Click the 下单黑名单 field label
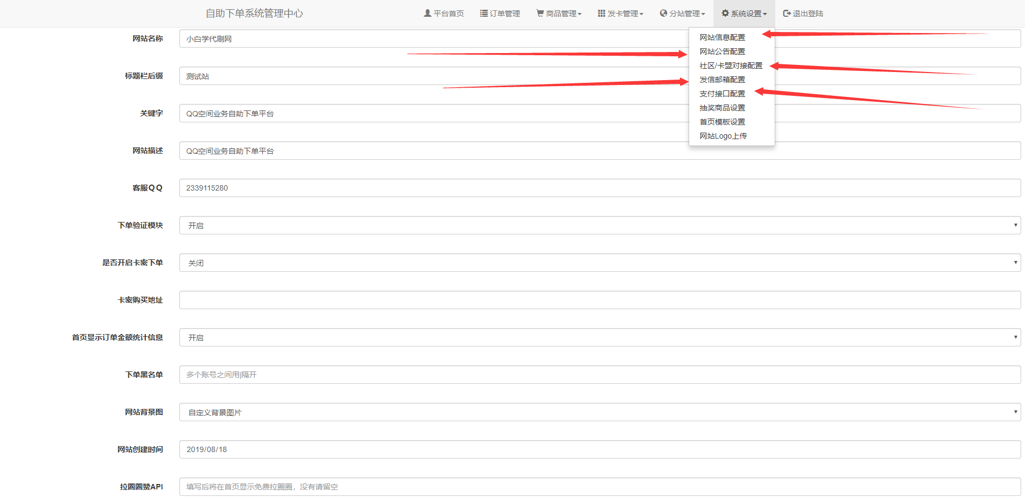This screenshot has width=1025, height=497. click(144, 375)
